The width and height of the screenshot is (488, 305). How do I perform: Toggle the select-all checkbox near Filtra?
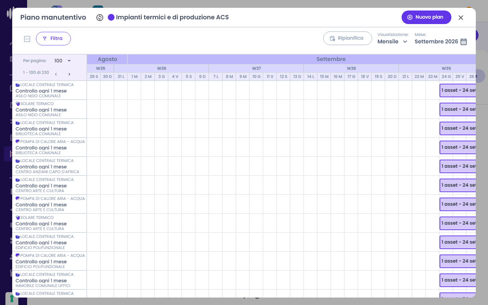tap(27, 39)
